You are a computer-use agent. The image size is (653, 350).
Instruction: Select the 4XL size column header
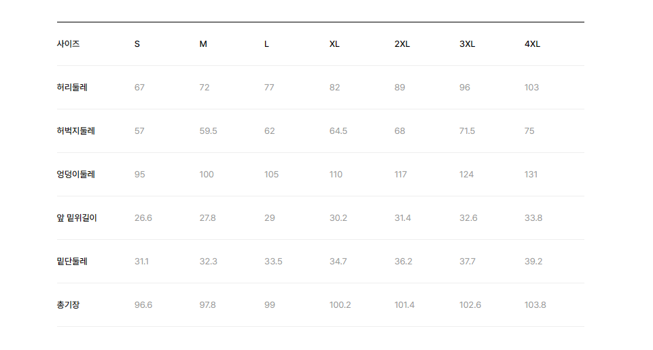(532, 44)
